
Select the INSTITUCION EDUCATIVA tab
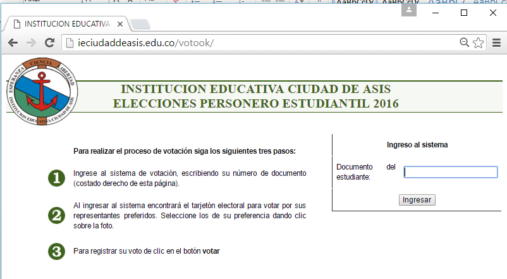tap(63, 25)
